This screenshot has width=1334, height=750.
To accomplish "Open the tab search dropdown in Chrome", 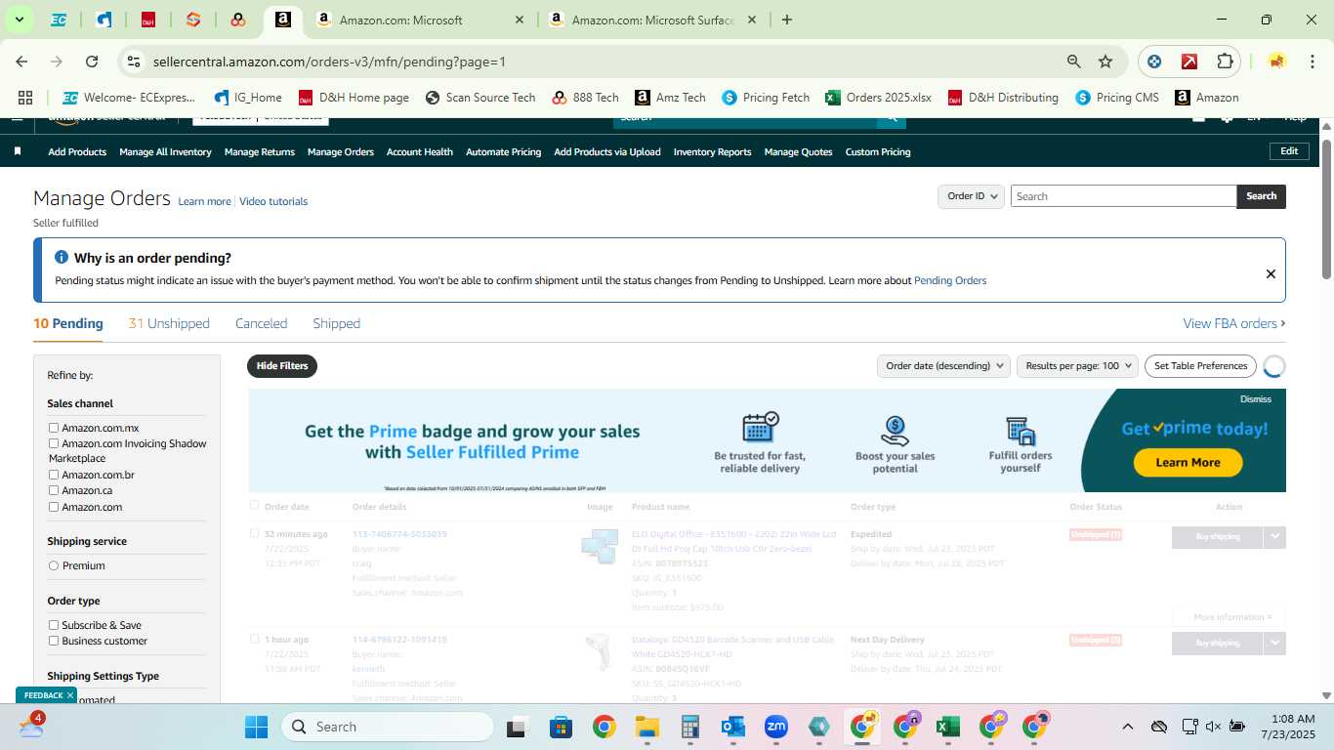I will pos(19,20).
